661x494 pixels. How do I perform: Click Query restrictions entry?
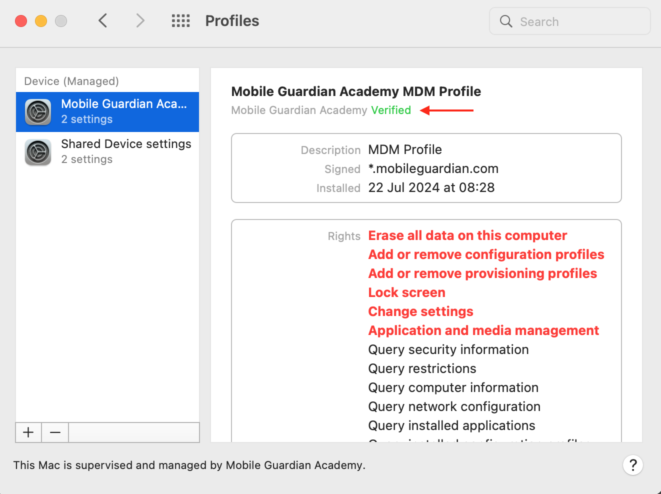click(x=422, y=368)
